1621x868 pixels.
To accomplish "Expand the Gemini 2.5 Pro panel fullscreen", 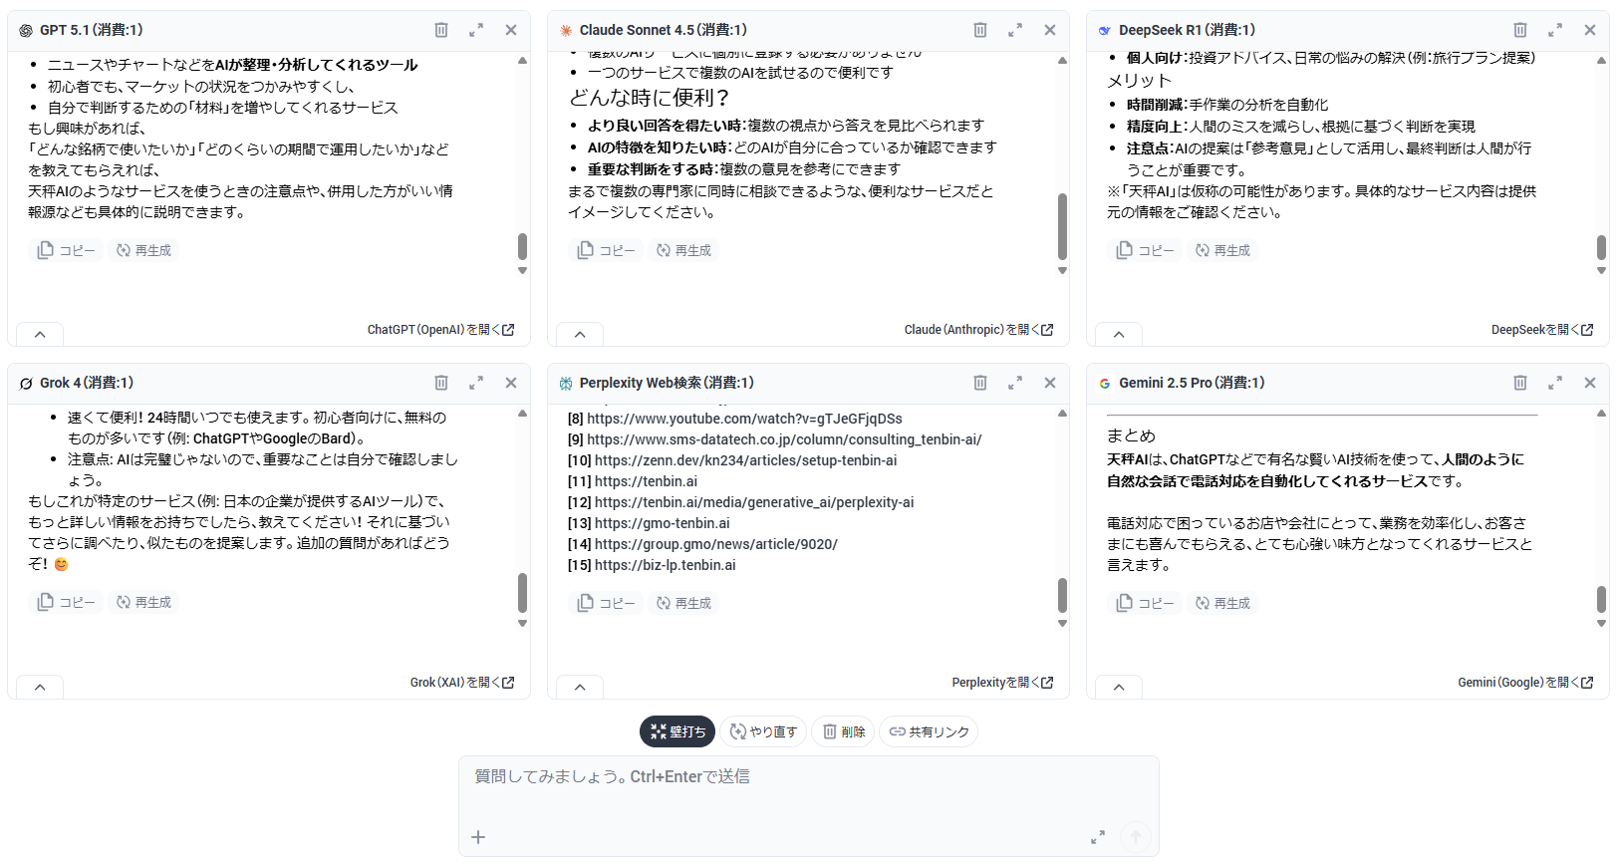I will (x=1555, y=383).
